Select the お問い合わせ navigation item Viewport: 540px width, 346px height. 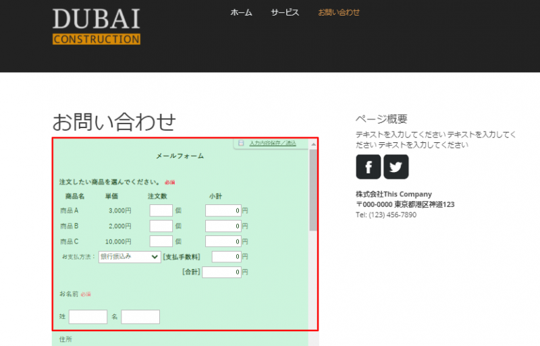(x=339, y=12)
